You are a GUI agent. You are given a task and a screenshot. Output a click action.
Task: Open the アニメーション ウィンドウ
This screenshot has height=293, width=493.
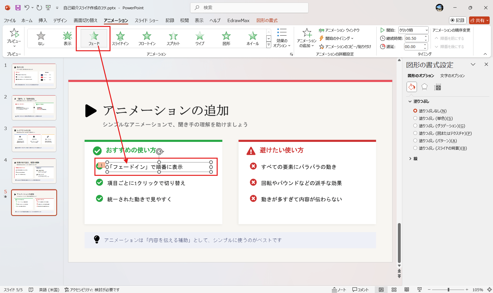[339, 30]
